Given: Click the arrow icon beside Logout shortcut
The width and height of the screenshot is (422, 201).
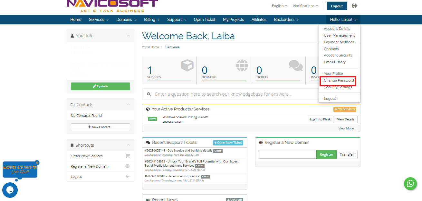Looking at the screenshot, I should click(127, 177).
